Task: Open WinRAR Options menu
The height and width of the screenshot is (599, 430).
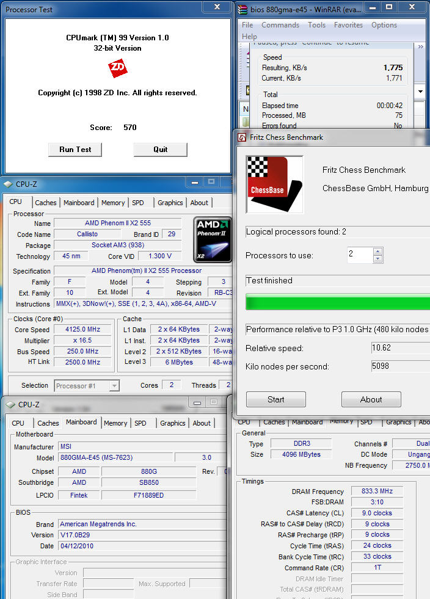Action: [x=384, y=25]
